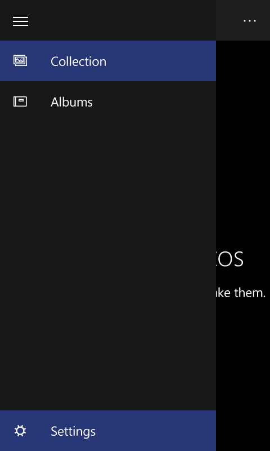Click the partially hidden 'OS' heading
This screenshot has width=270, height=451.
[x=230, y=259]
